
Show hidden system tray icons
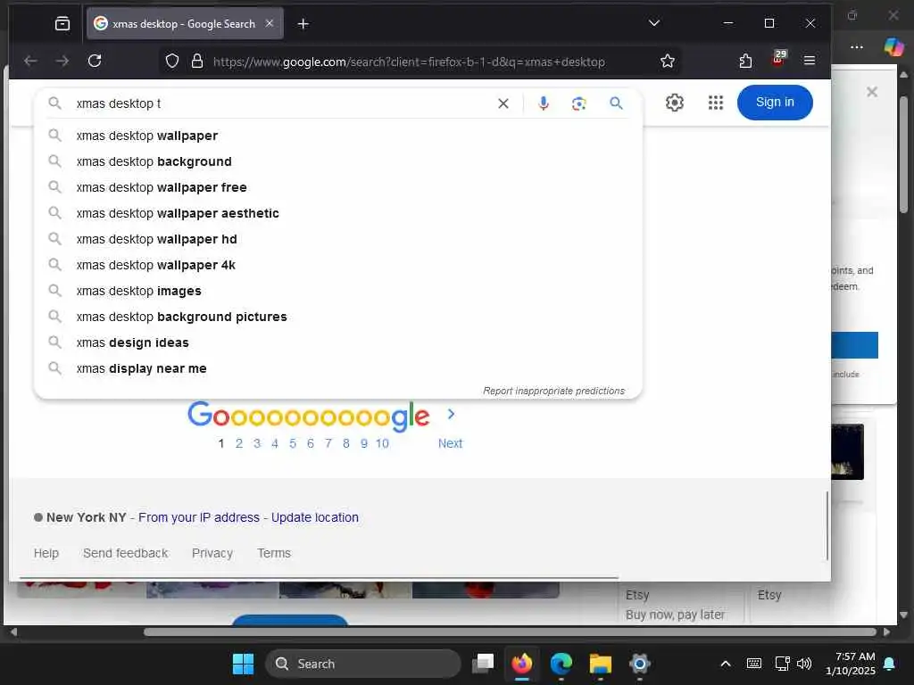[x=726, y=664]
